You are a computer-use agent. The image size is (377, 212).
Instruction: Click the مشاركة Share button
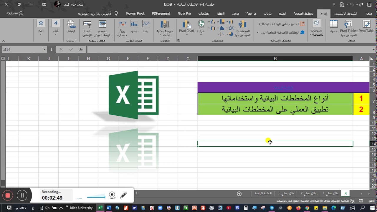[x=15, y=13]
